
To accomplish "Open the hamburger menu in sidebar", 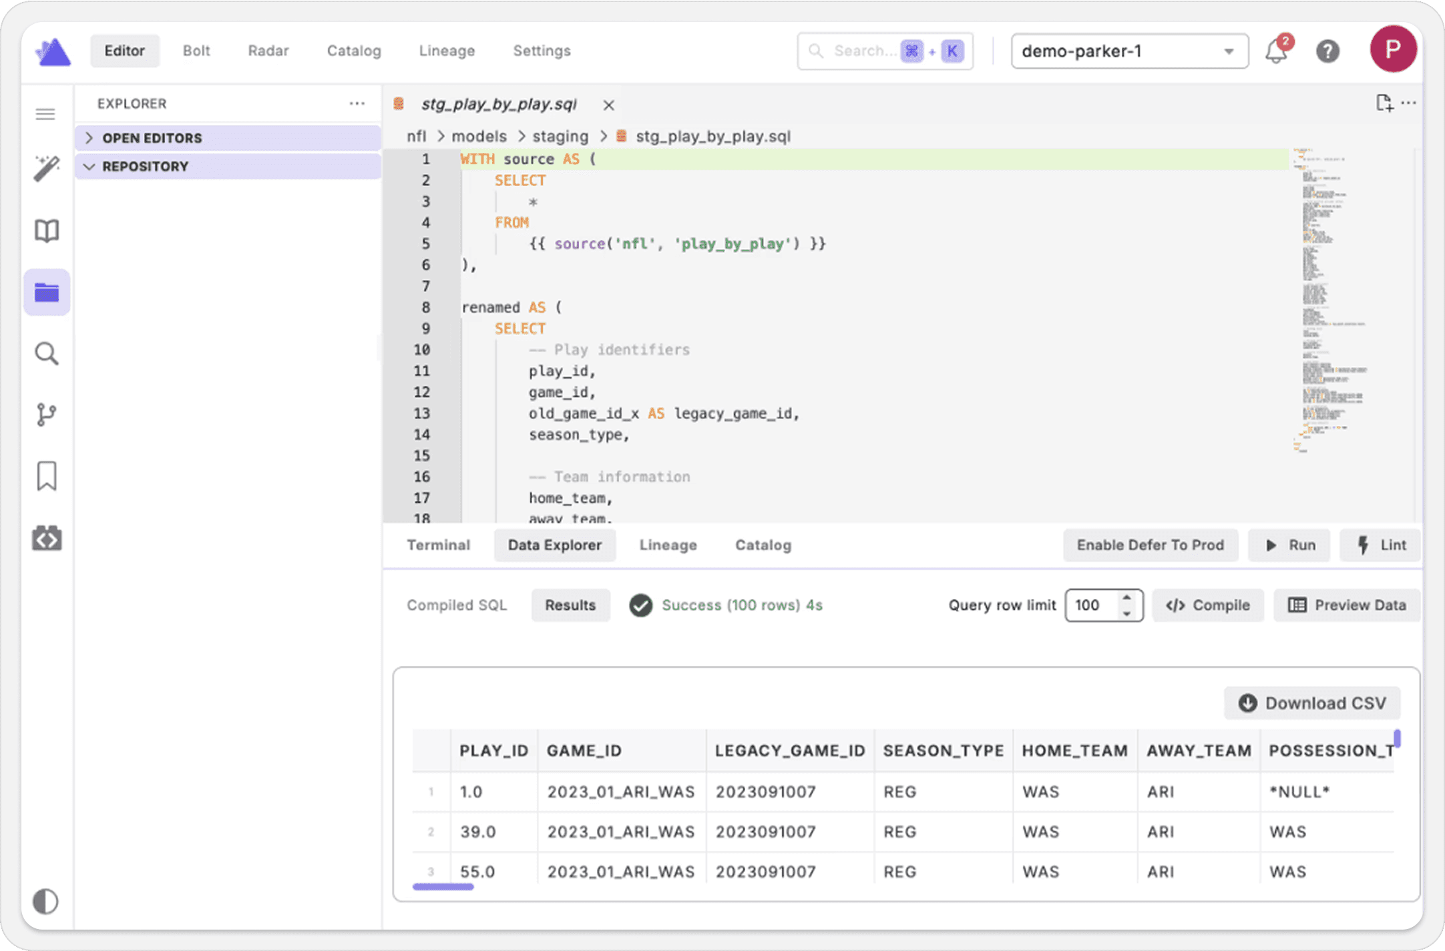I will point(45,114).
